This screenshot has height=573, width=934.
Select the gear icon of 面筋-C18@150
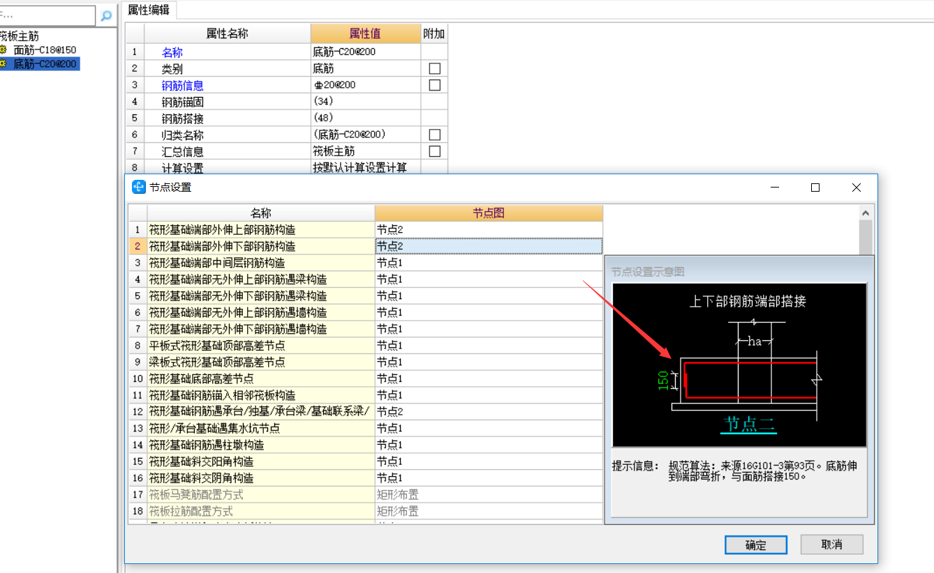pos(3,50)
